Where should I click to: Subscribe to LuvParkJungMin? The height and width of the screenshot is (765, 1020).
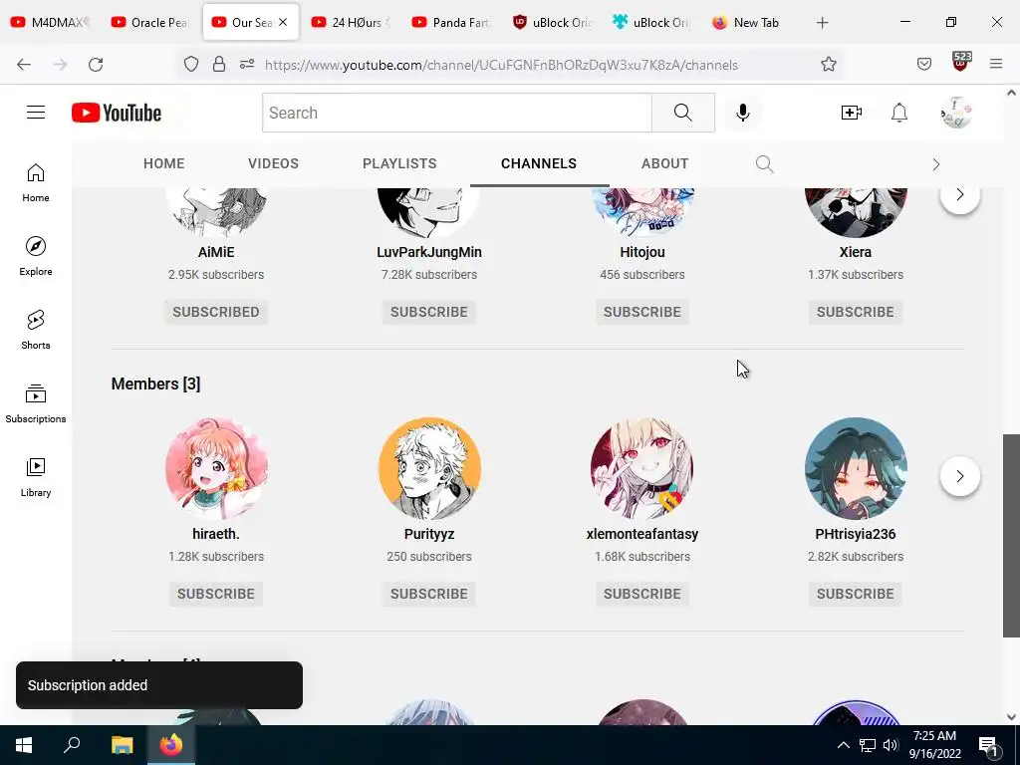click(428, 312)
